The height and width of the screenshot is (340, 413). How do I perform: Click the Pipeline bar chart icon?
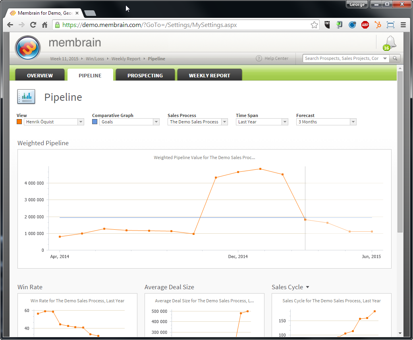pyautogui.click(x=26, y=96)
